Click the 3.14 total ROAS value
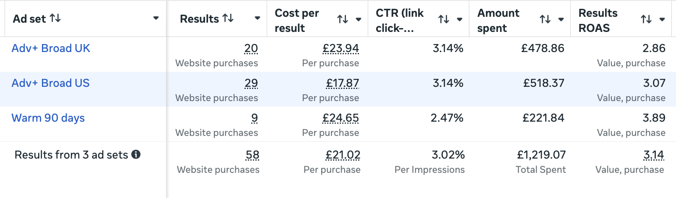This screenshot has height=198, width=676. [654, 155]
